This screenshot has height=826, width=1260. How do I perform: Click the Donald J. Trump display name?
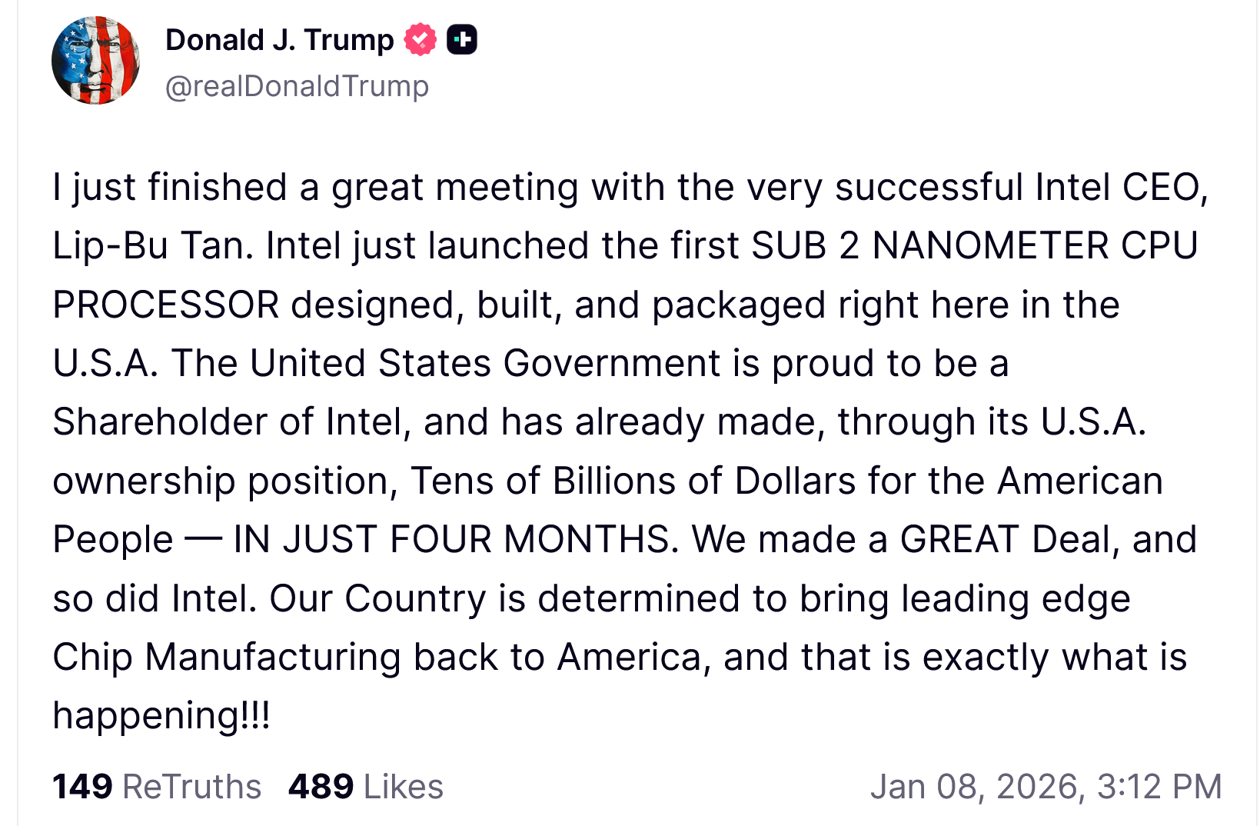pyautogui.click(x=279, y=40)
